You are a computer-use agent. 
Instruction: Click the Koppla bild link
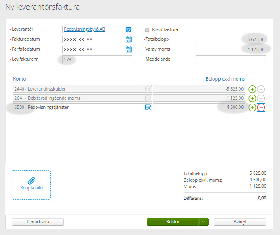tap(31, 188)
